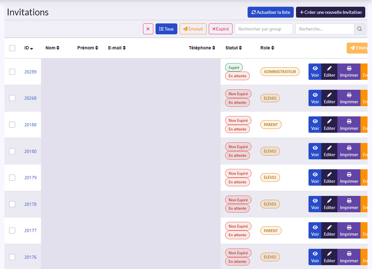
Task: Click Actualiser la liste button
Action: pyautogui.click(x=270, y=12)
